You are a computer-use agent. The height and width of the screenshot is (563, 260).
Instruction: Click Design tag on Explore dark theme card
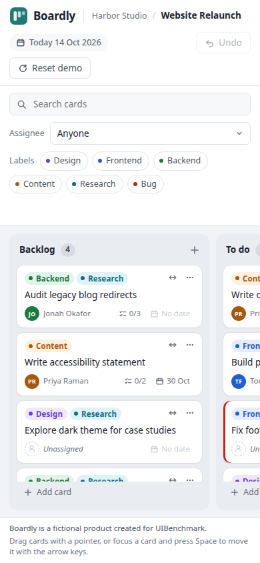tap(46, 414)
